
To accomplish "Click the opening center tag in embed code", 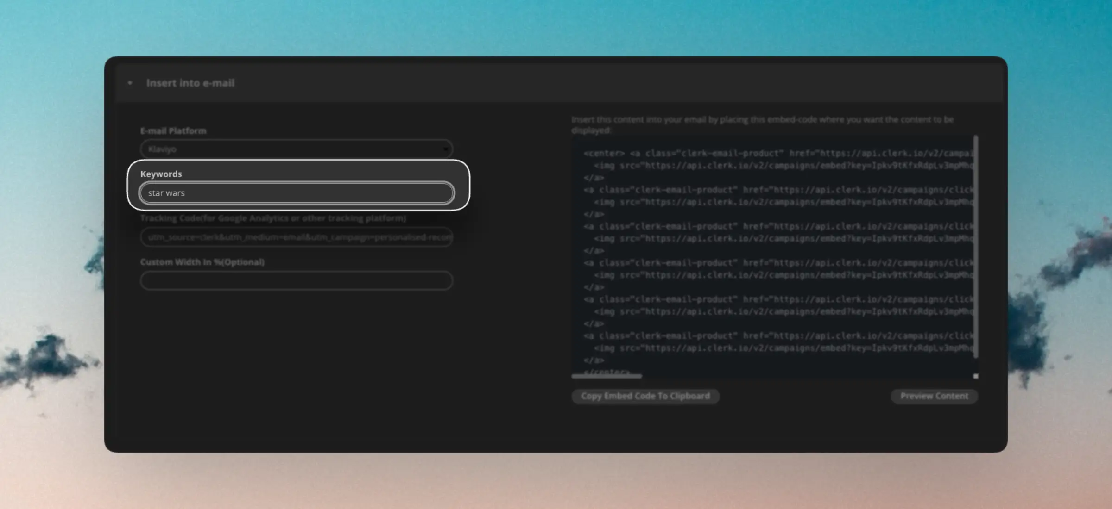I will [604, 153].
